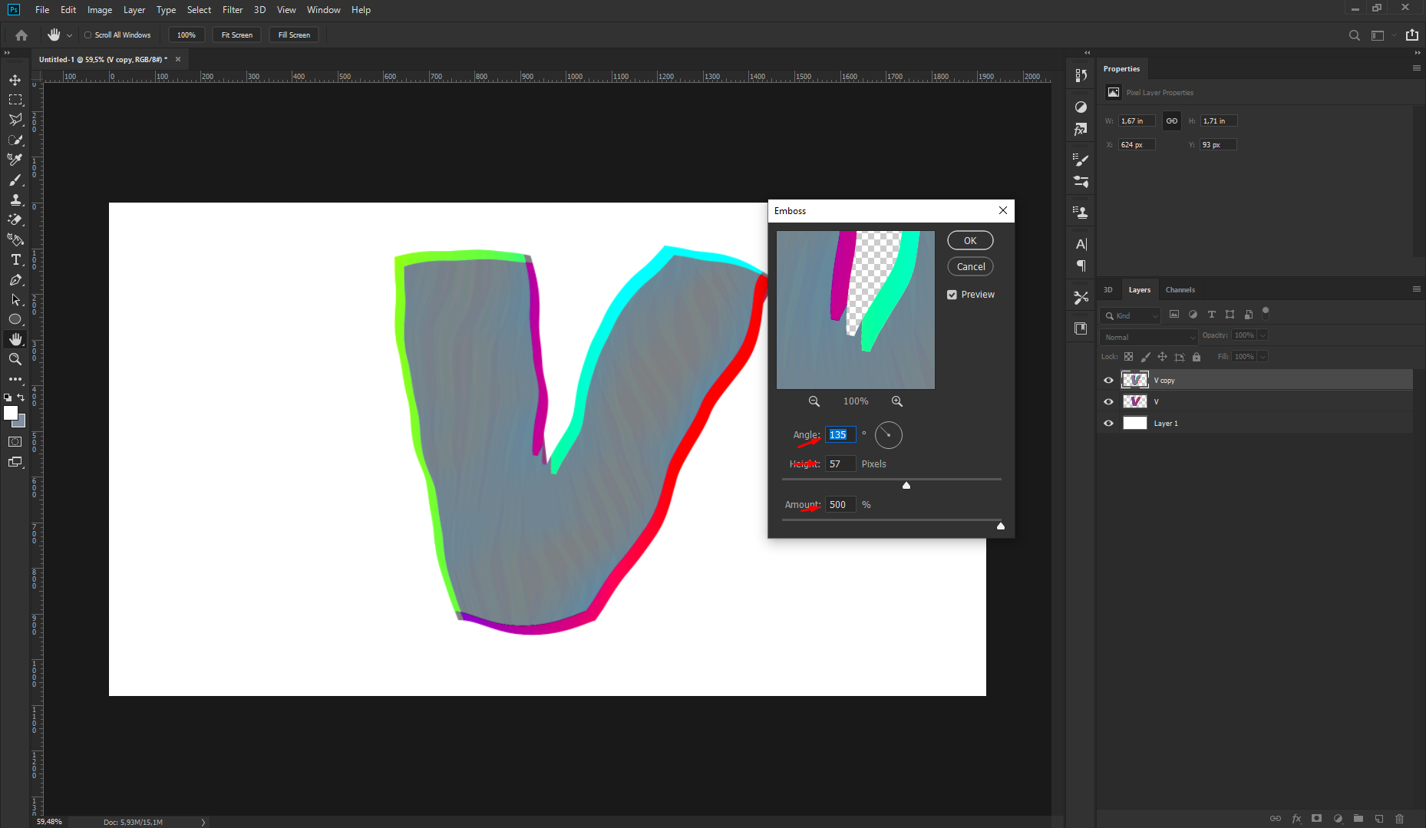
Task: Toggle lock transparent pixels
Action: 1129,357
